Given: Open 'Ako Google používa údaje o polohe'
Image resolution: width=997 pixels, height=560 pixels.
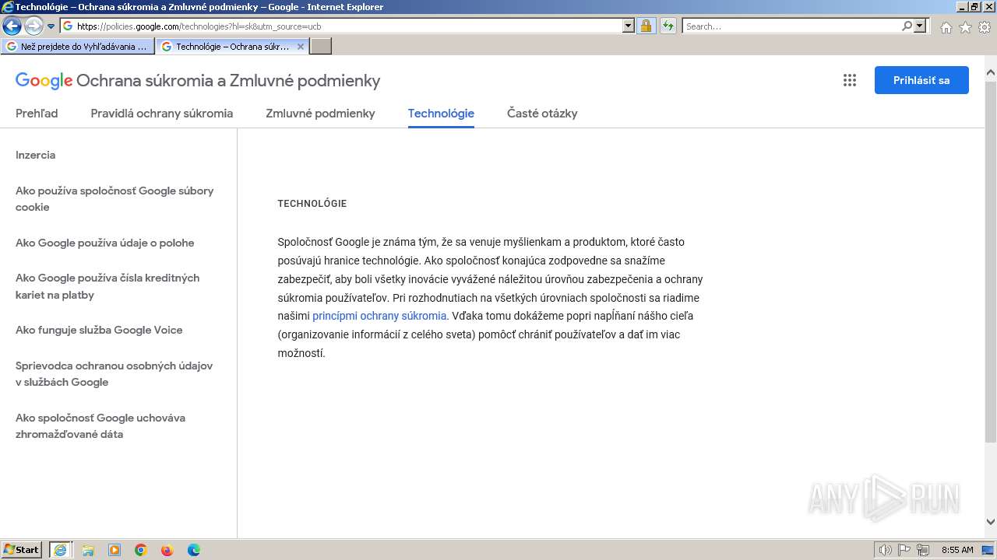Looking at the screenshot, I should [105, 243].
